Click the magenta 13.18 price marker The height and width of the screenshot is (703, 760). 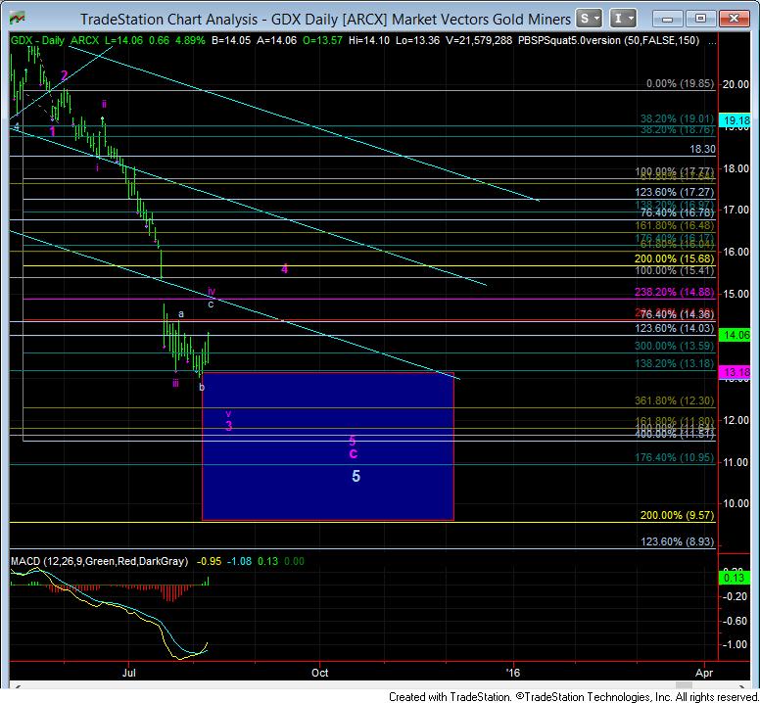coord(736,372)
